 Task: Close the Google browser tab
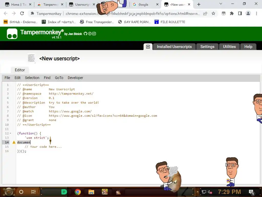tap(157, 5)
